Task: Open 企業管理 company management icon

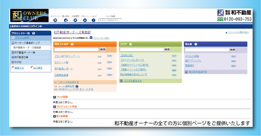Action: tap(75, 20)
